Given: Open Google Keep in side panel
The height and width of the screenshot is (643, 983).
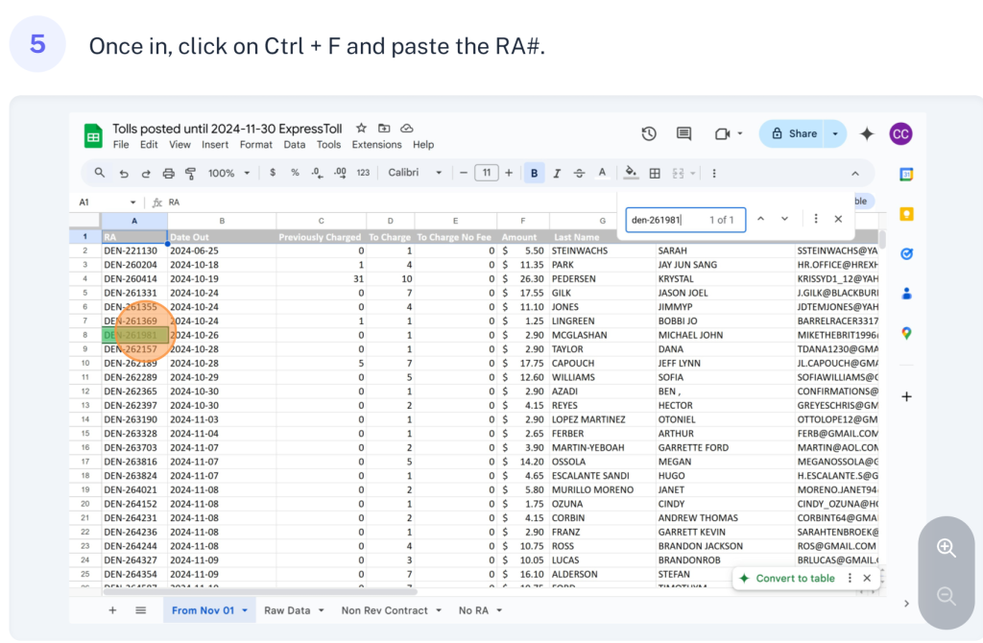Looking at the screenshot, I should [906, 214].
